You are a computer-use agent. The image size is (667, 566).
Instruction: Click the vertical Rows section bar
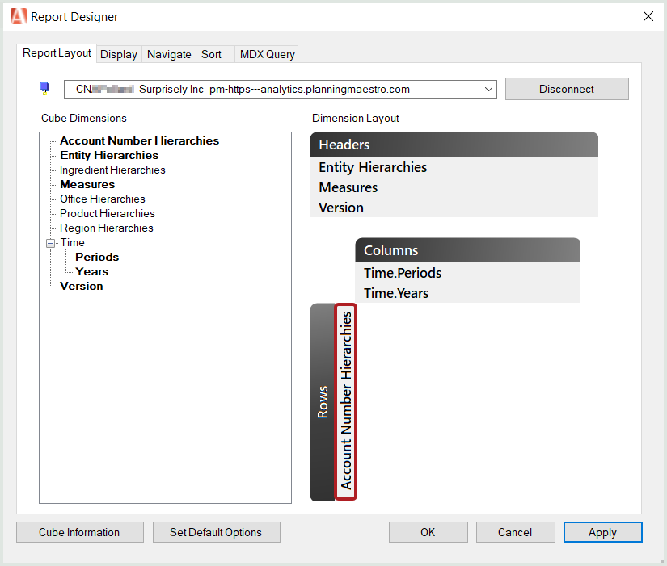(x=323, y=402)
